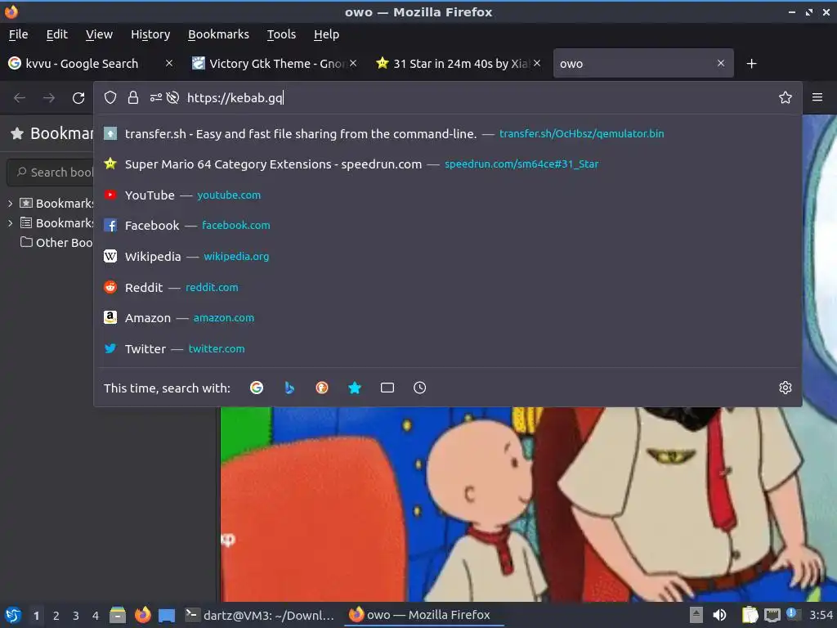Choose the YouTube suggestion
This screenshot has width=837, height=628.
coord(447,195)
